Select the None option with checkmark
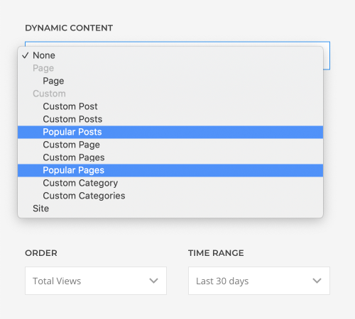Image resolution: width=355 pixels, height=319 pixels. tap(170, 55)
